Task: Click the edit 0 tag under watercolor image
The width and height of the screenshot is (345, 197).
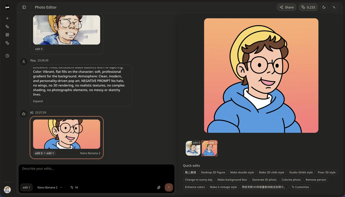Action: [39, 49]
